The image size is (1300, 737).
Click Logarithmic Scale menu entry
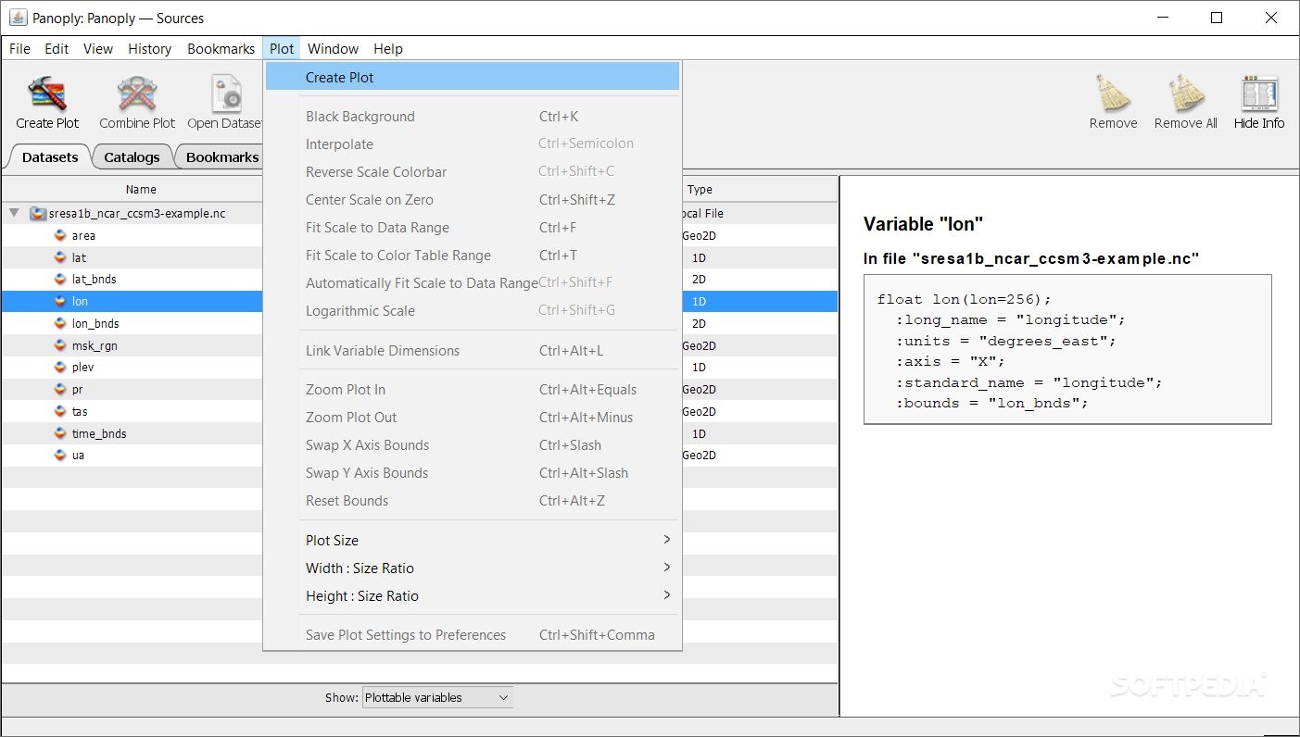[x=473, y=311]
